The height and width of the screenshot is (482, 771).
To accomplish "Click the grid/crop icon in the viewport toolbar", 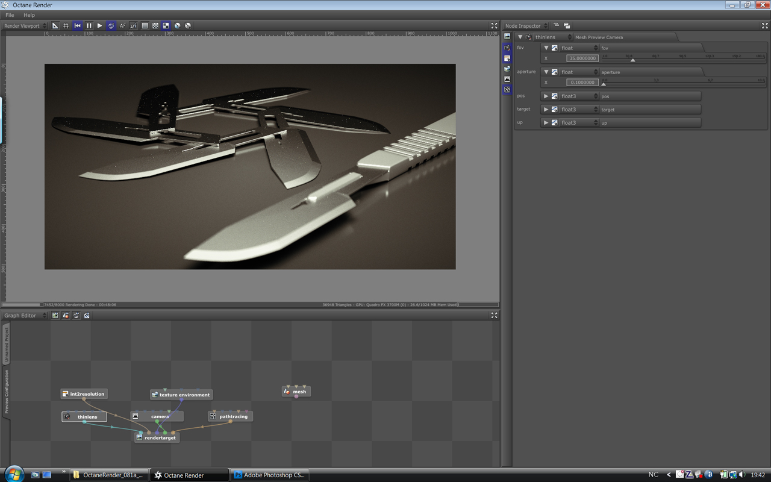I will 66,26.
